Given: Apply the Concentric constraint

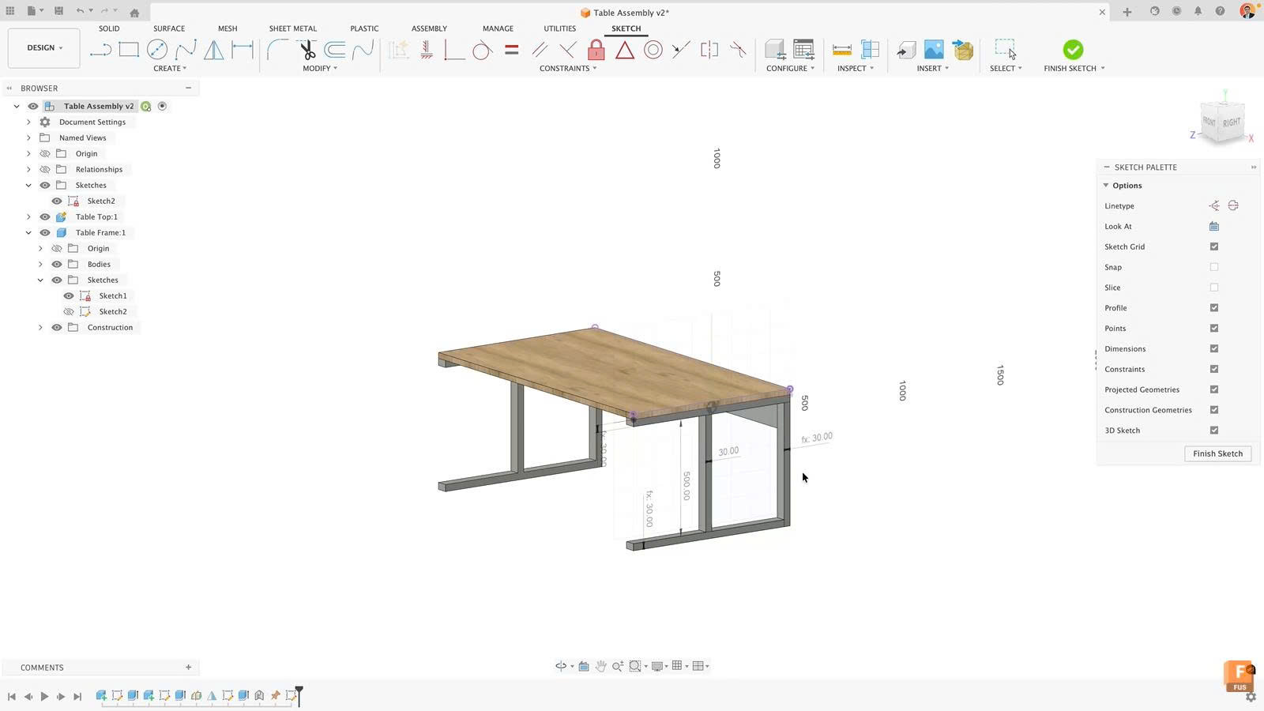Looking at the screenshot, I should pos(653,49).
